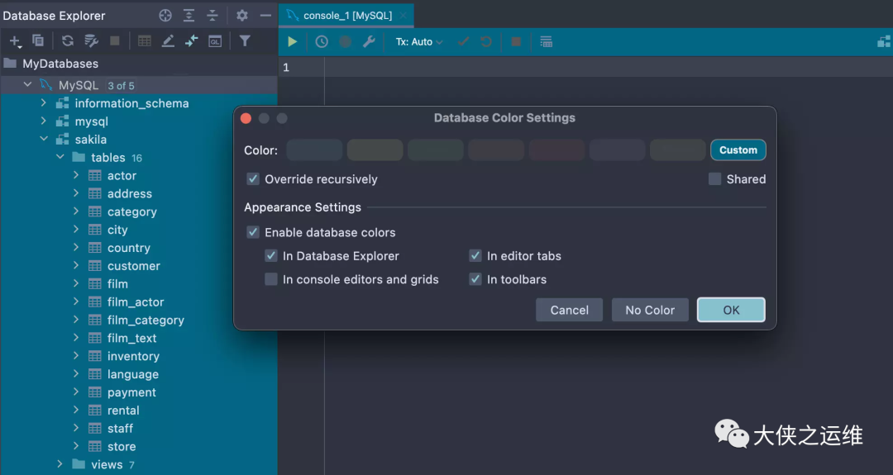
Task: Close the console_1 [MySQL] tab
Action: 403,16
